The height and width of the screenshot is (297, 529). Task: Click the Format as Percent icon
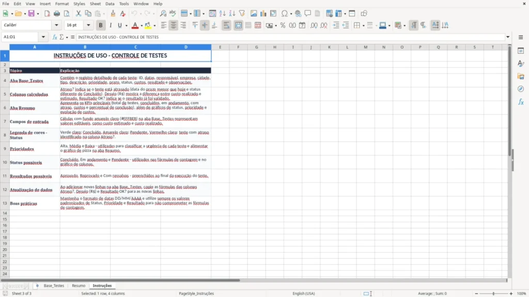[x=283, y=25]
